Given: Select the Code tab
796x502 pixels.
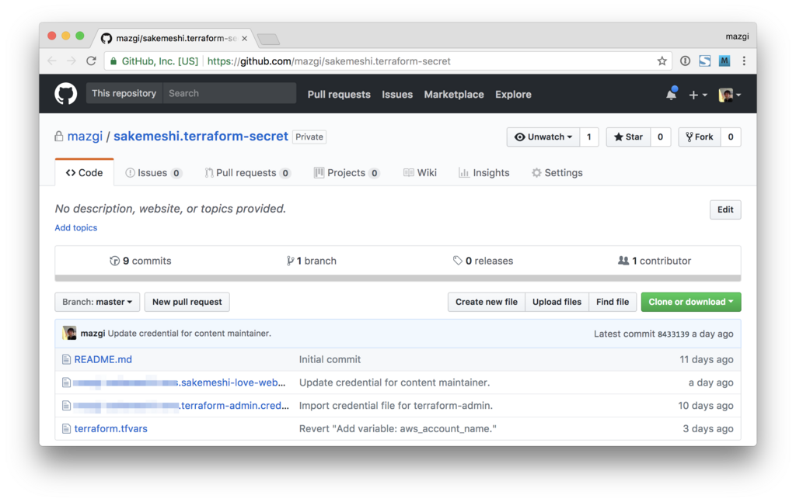Looking at the screenshot, I should pyautogui.click(x=84, y=173).
